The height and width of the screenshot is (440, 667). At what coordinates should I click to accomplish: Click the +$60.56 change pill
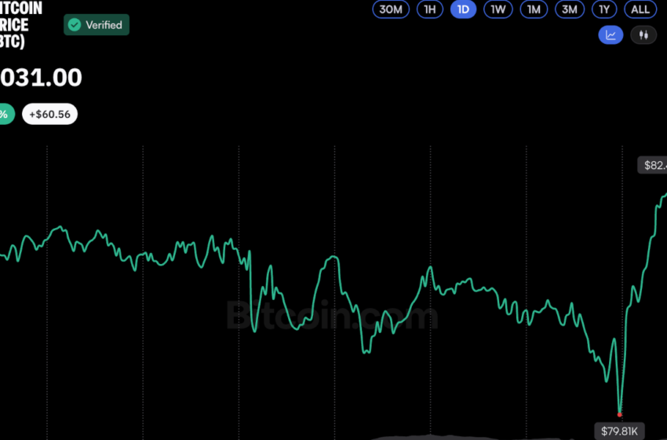tap(49, 114)
